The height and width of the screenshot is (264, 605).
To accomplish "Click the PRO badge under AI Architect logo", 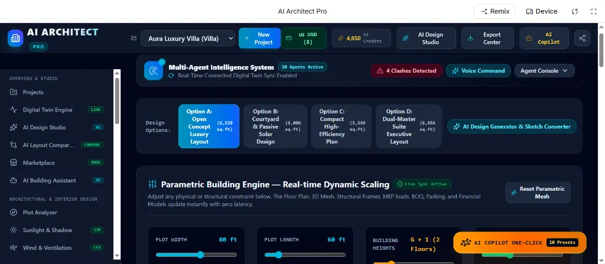I will pos(38,47).
